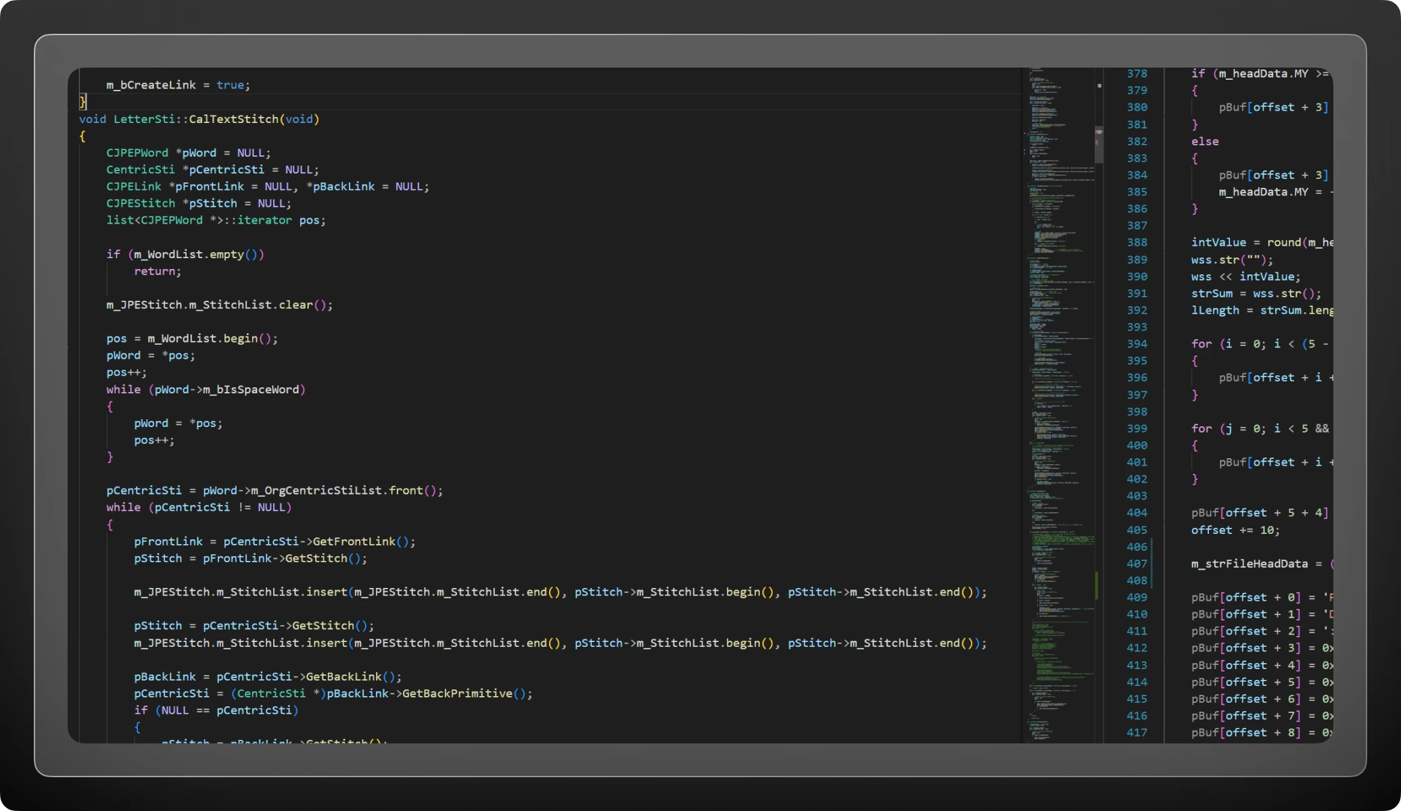
Task: Click "pBackLink = pCentricSti->GetBackLink();" line
Action: (268, 677)
